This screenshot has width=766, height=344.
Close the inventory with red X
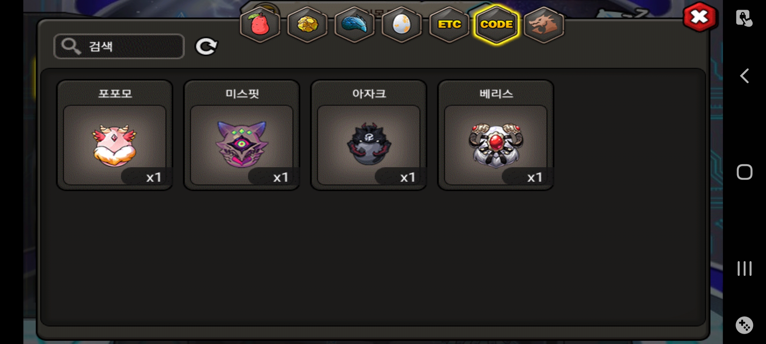[700, 17]
